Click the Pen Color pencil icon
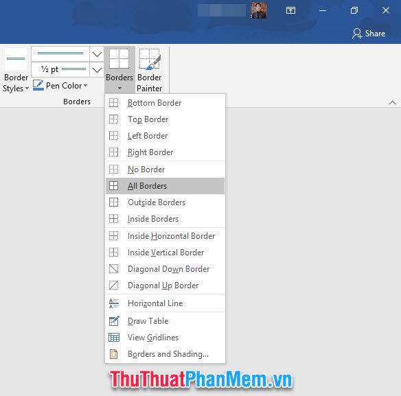The width and height of the screenshot is (401, 396). coord(38,85)
